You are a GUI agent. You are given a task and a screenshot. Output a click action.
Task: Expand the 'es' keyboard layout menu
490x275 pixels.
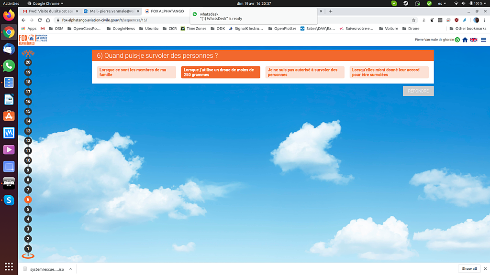click(441, 3)
